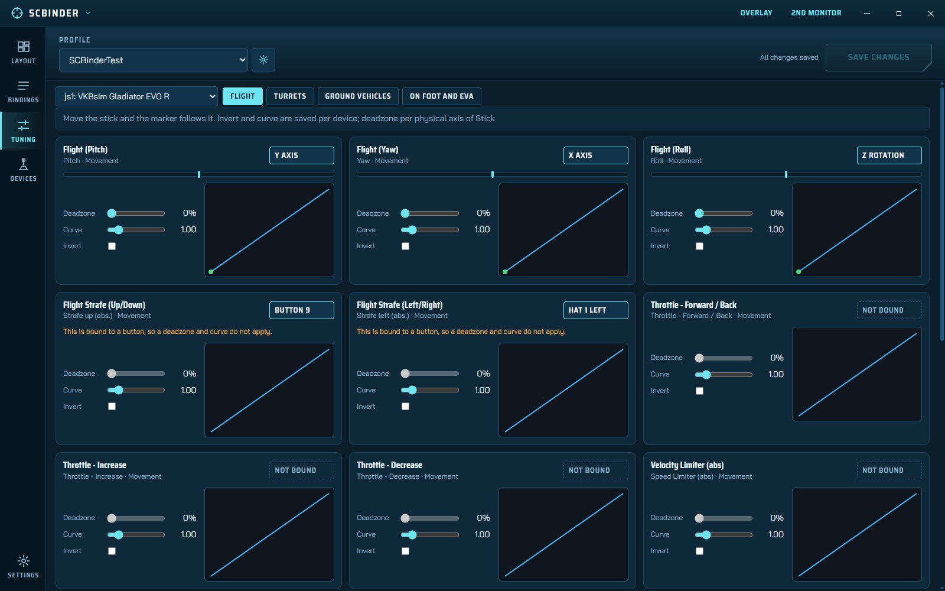Open the js1 VKBsim Gladiator EVO R device dropdown
This screenshot has width=945, height=591.
pyautogui.click(x=137, y=96)
